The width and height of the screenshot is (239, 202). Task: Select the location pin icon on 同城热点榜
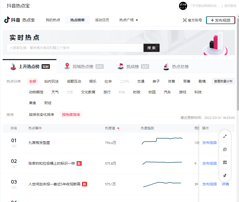[67, 66]
